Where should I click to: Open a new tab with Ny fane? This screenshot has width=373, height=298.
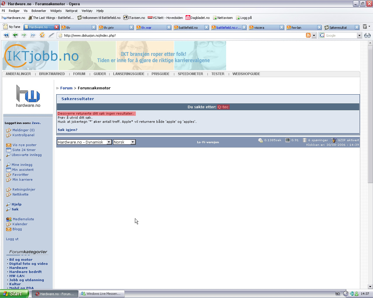coord(12,27)
